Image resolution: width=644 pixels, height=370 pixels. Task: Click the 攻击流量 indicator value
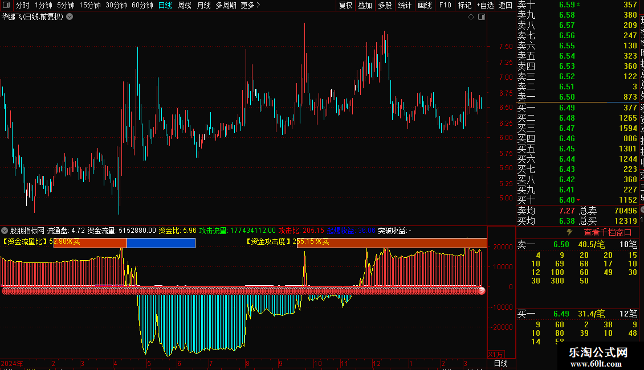click(x=238, y=231)
